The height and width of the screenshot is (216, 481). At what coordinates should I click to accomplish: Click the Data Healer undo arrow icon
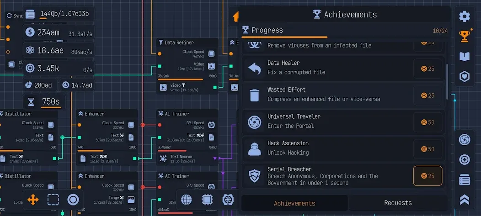pos(254,68)
